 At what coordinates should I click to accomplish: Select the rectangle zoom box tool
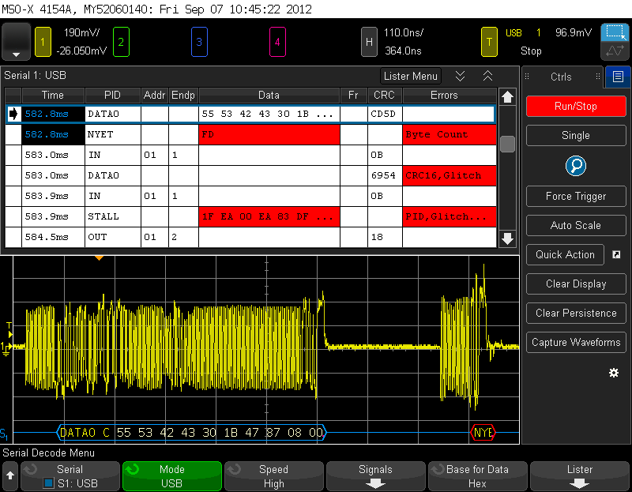point(614,32)
